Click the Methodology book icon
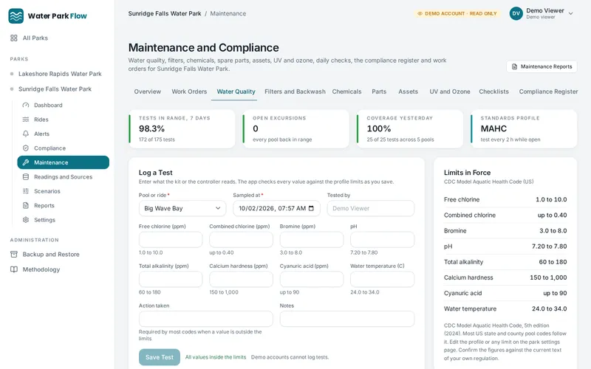 click(14, 269)
